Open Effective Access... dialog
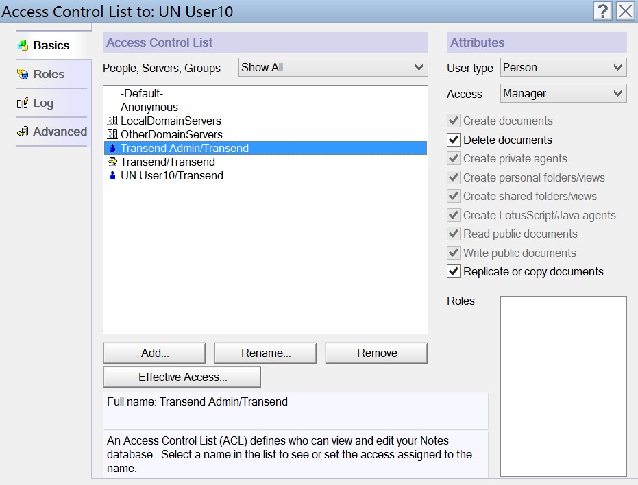 (x=182, y=377)
